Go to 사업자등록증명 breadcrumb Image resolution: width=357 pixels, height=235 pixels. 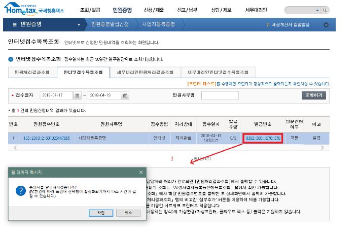[x=158, y=24]
